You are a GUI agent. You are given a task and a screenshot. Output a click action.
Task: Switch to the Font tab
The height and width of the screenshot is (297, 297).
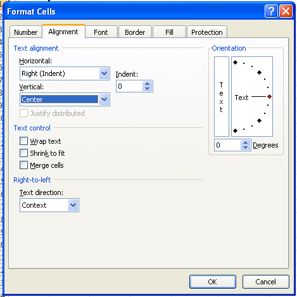[x=101, y=32]
